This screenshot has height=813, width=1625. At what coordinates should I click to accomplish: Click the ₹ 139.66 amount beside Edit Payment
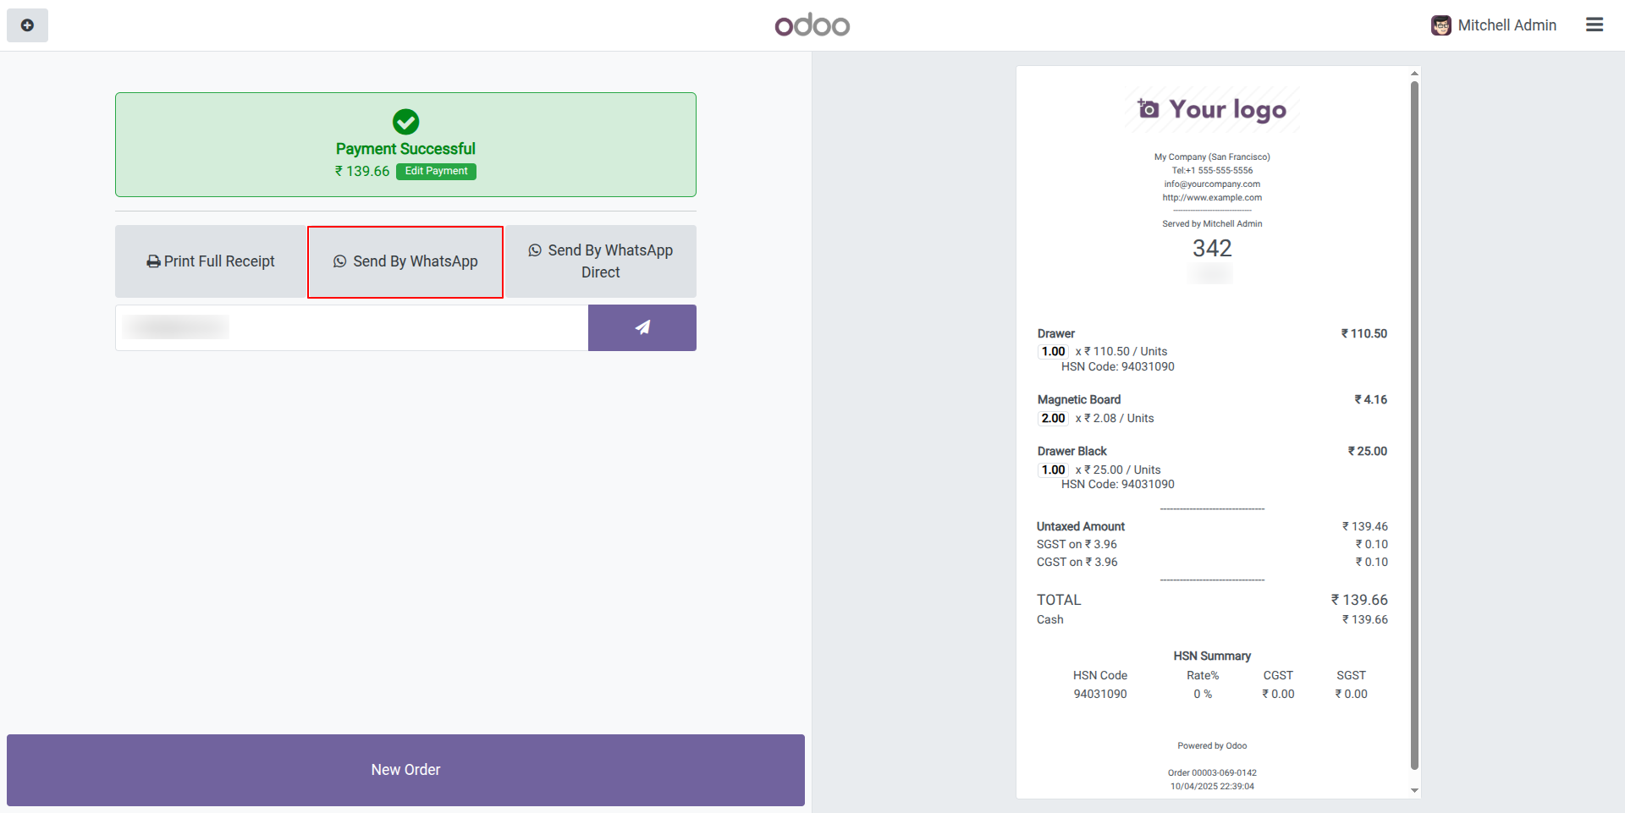(362, 171)
